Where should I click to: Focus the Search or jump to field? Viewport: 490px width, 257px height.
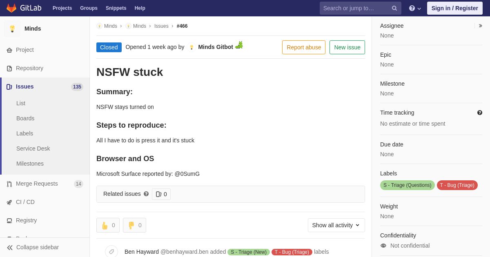[x=360, y=8]
